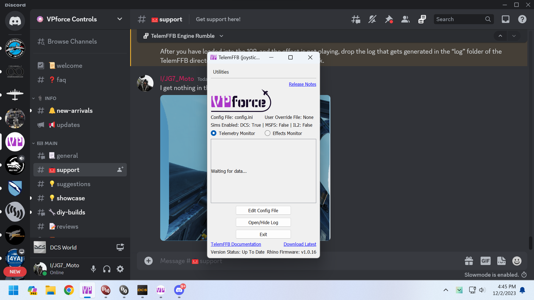Viewport: 534px width, 300px height.
Task: Mute microphone in user panel
Action: 93,269
